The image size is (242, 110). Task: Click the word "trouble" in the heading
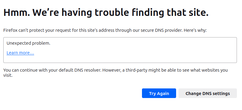[112, 13]
